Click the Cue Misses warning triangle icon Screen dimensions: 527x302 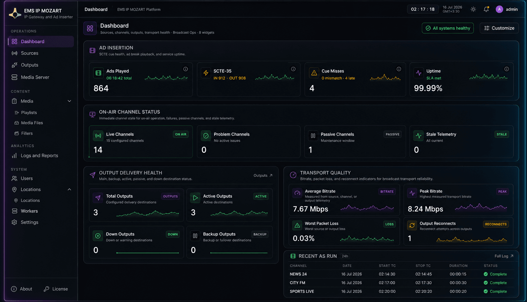314,73
